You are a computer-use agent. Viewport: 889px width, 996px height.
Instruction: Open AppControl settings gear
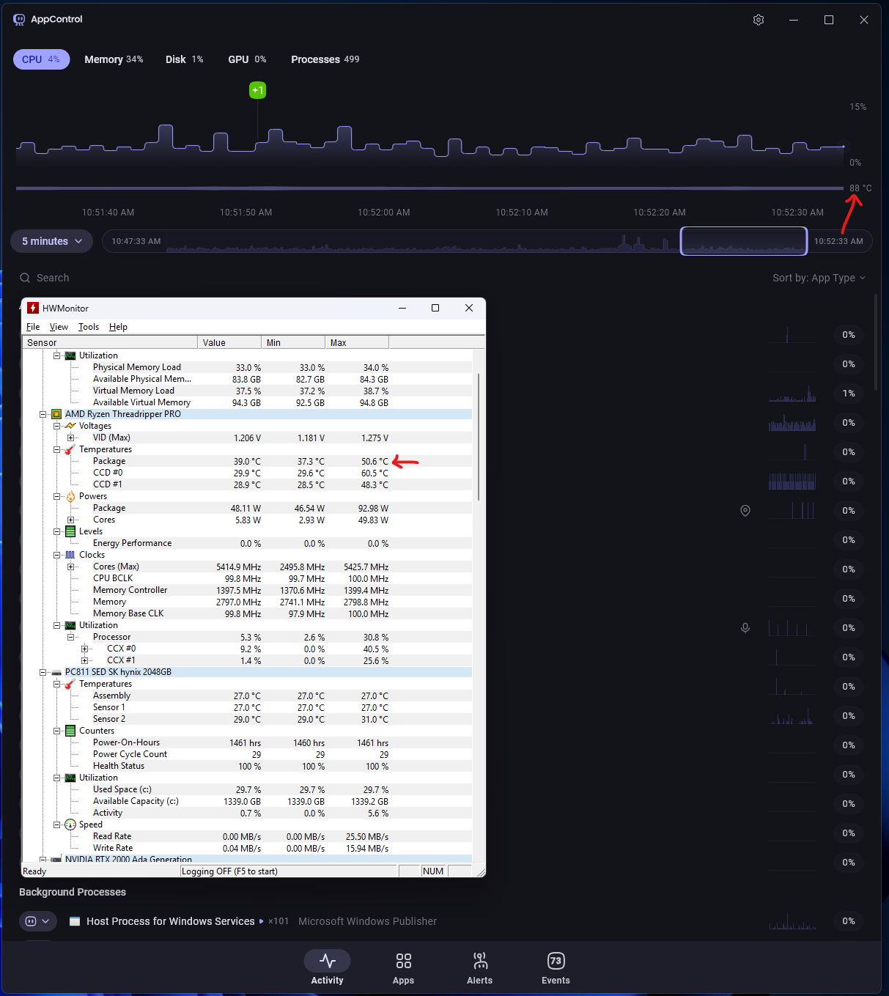point(759,20)
